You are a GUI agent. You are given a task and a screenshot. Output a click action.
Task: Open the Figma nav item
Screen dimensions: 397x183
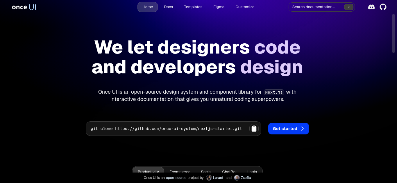point(219,7)
